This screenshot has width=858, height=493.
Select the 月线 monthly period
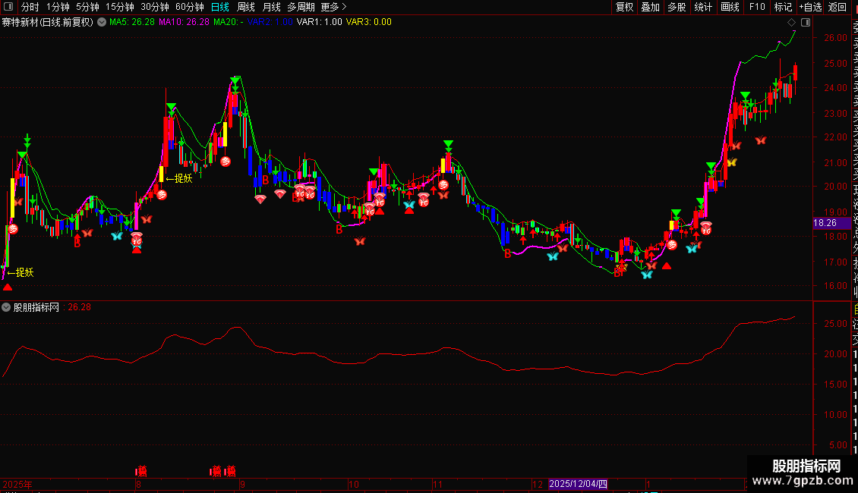click(x=271, y=7)
